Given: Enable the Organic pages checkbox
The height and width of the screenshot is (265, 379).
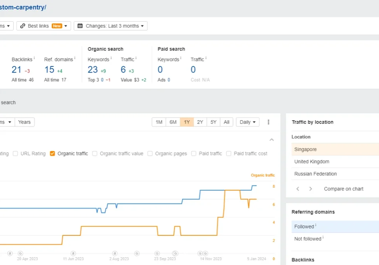Looking at the screenshot, I should [150, 154].
